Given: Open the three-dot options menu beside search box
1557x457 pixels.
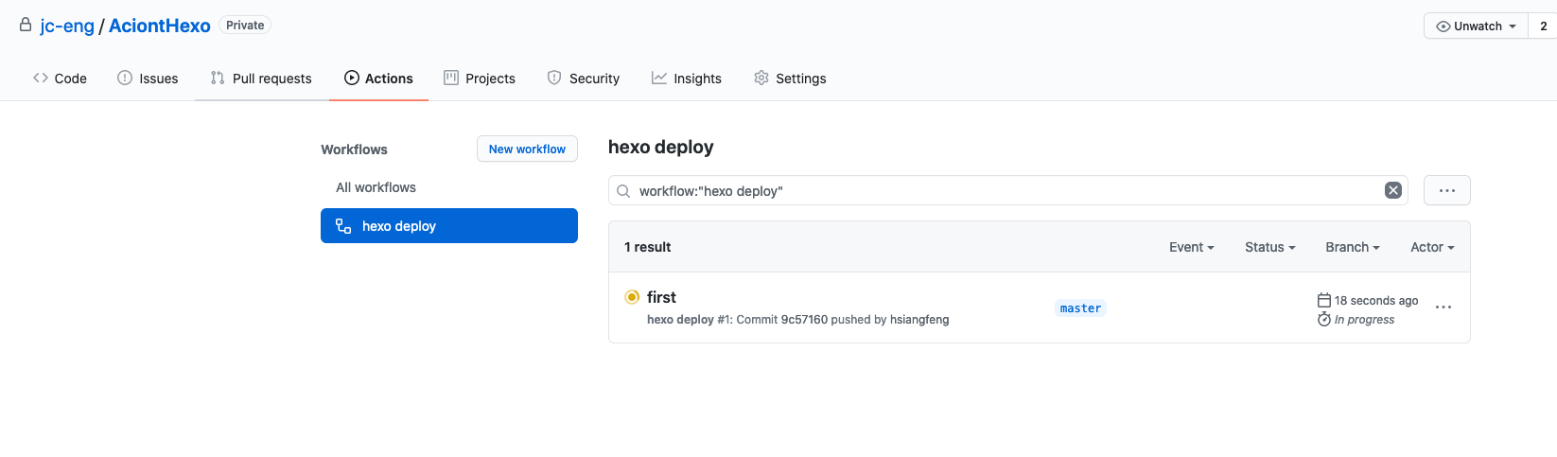Looking at the screenshot, I should [x=1446, y=190].
